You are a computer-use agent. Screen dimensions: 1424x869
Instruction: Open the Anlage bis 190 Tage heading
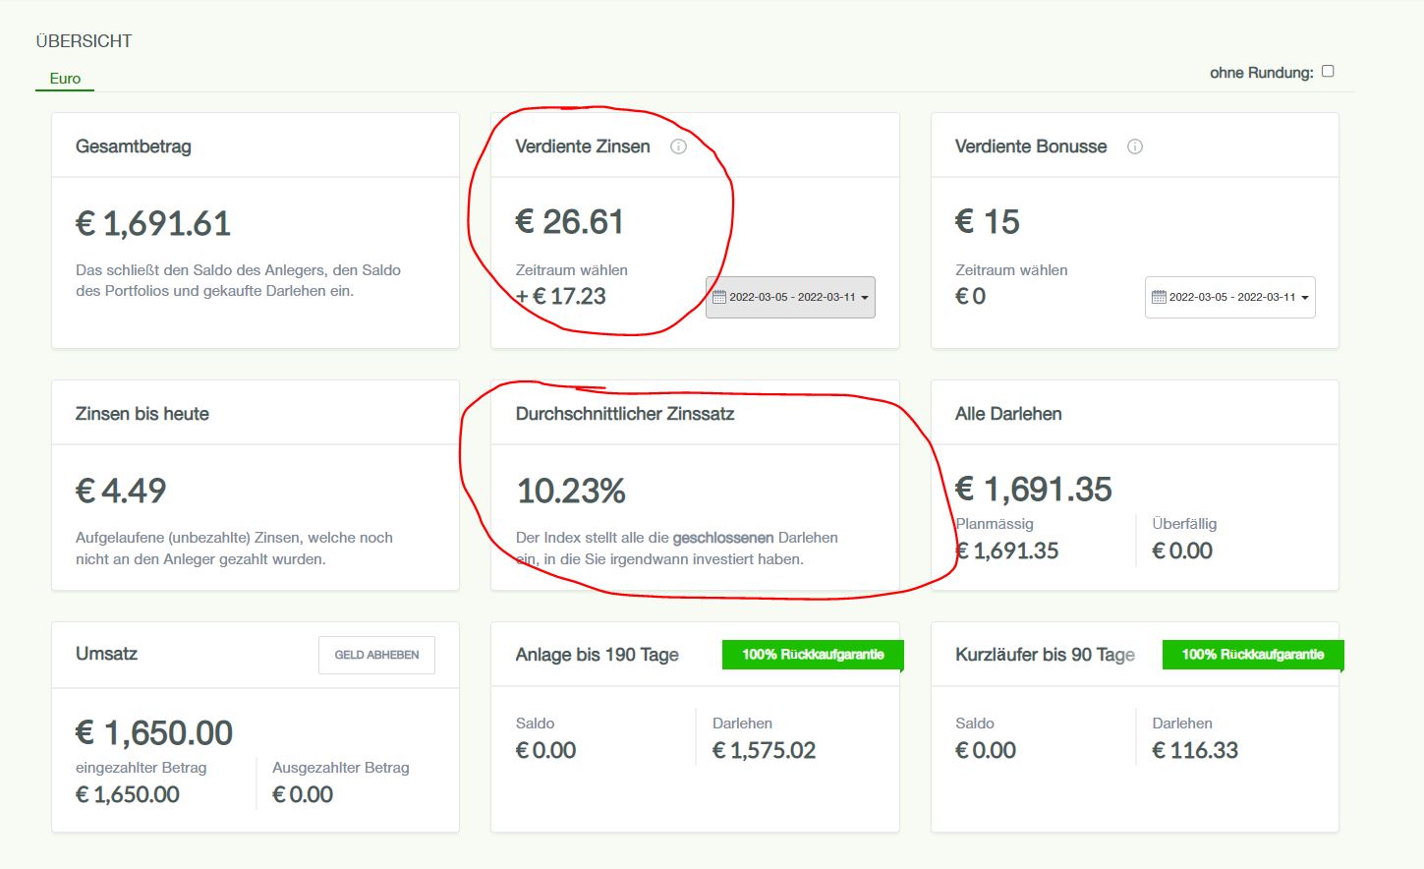tap(597, 655)
